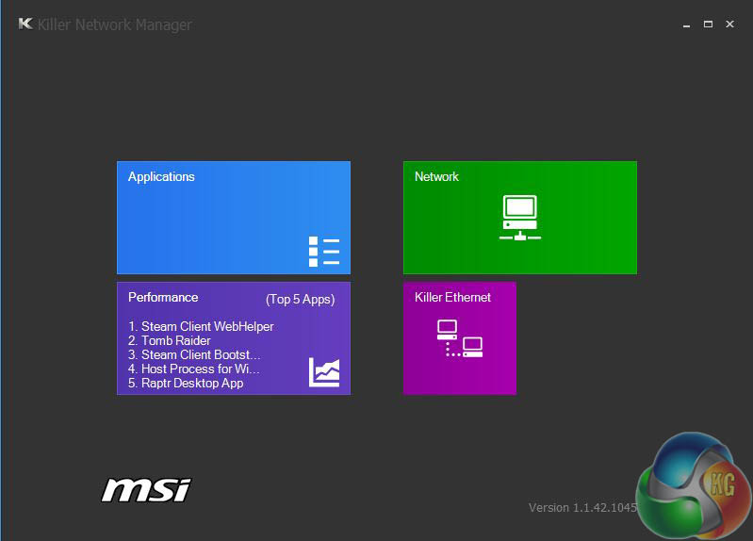This screenshot has height=541, width=753.
Task: Click the performance chart icon
Action: pos(324,372)
